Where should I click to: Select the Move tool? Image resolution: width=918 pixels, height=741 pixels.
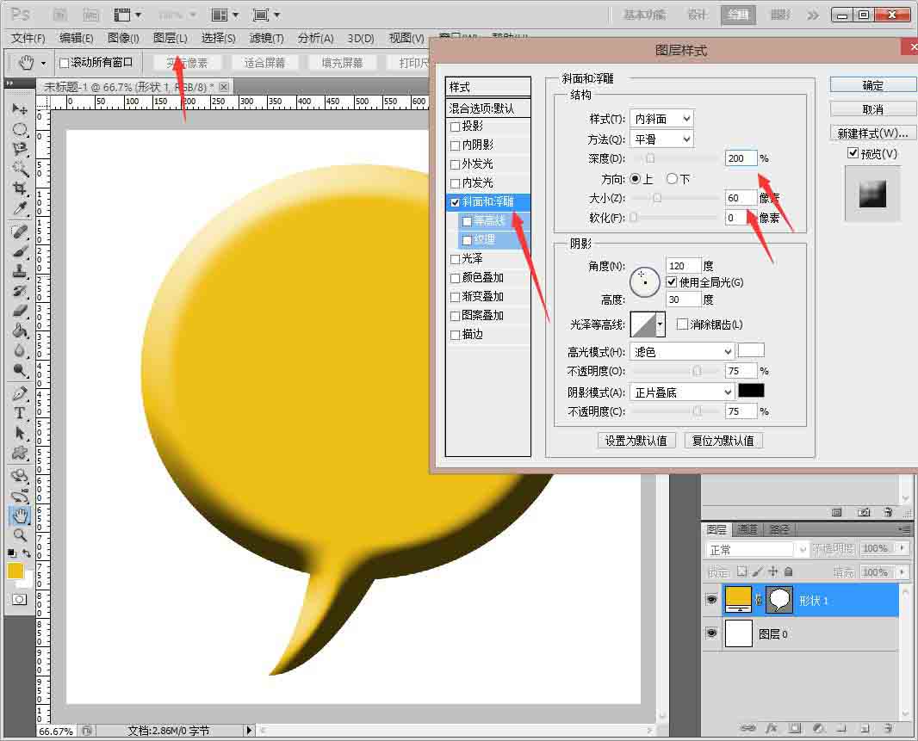(20, 109)
